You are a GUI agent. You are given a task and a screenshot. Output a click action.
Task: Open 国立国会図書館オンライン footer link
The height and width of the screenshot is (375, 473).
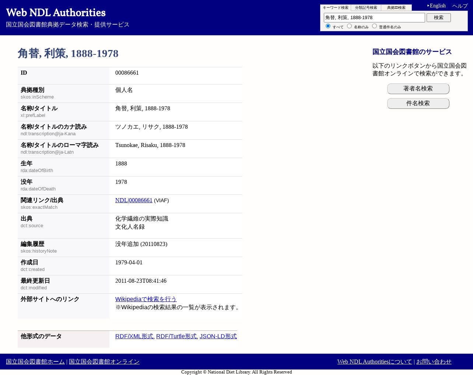pyautogui.click(x=104, y=362)
